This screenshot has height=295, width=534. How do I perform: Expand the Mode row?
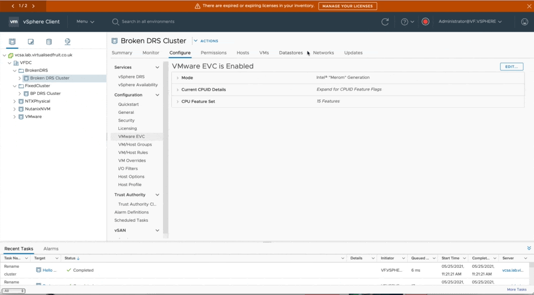[177, 78]
